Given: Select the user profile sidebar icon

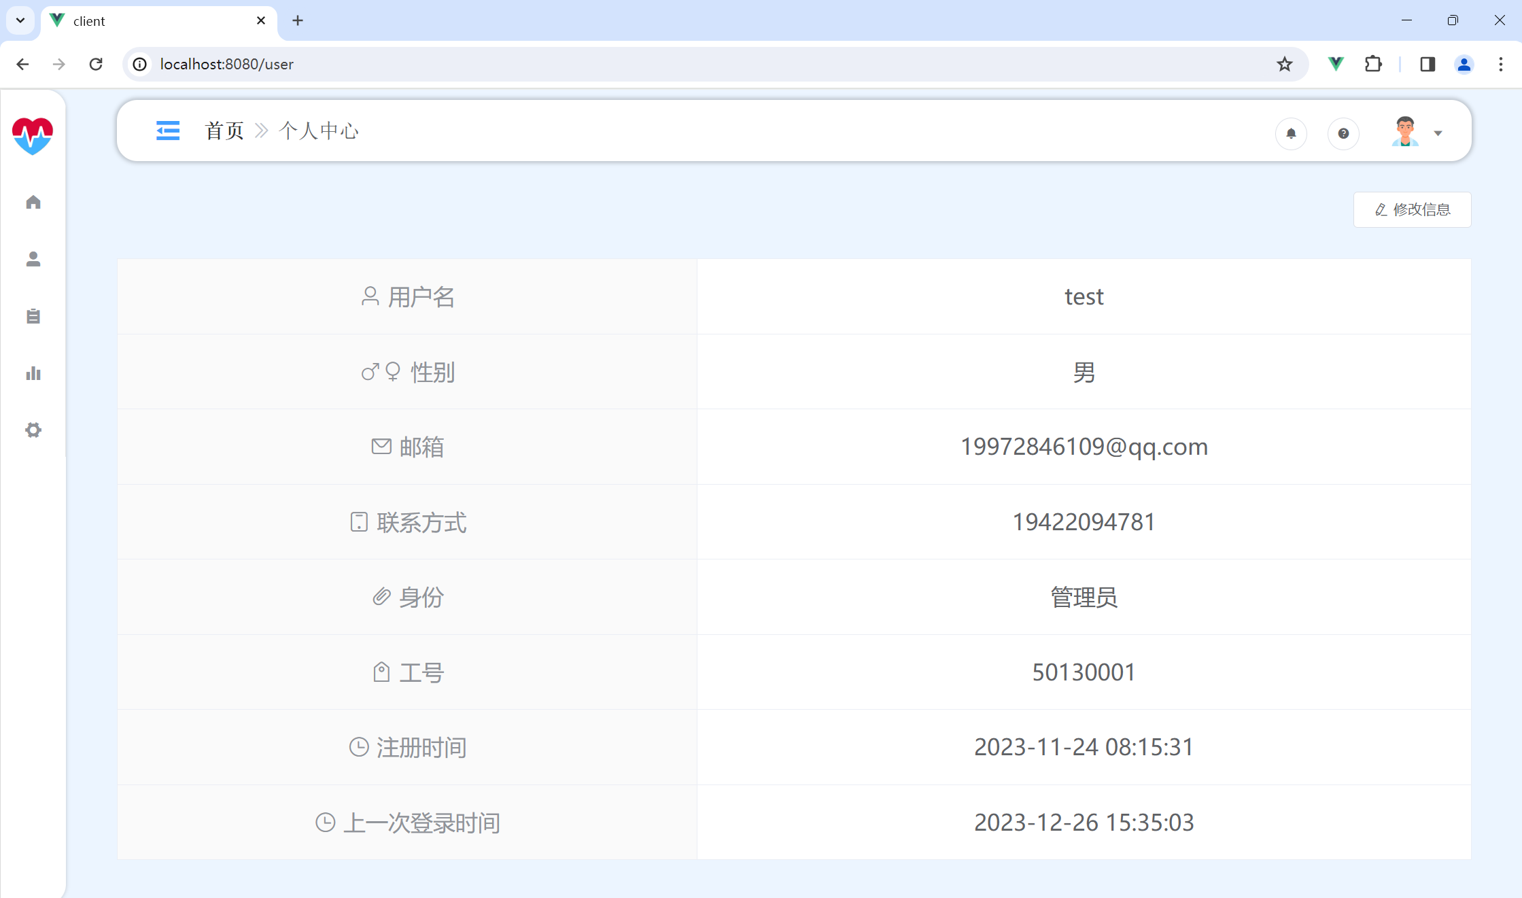Looking at the screenshot, I should pyautogui.click(x=33, y=259).
